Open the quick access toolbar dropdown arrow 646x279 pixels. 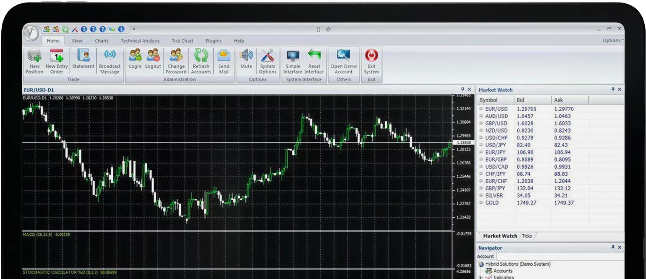point(134,29)
